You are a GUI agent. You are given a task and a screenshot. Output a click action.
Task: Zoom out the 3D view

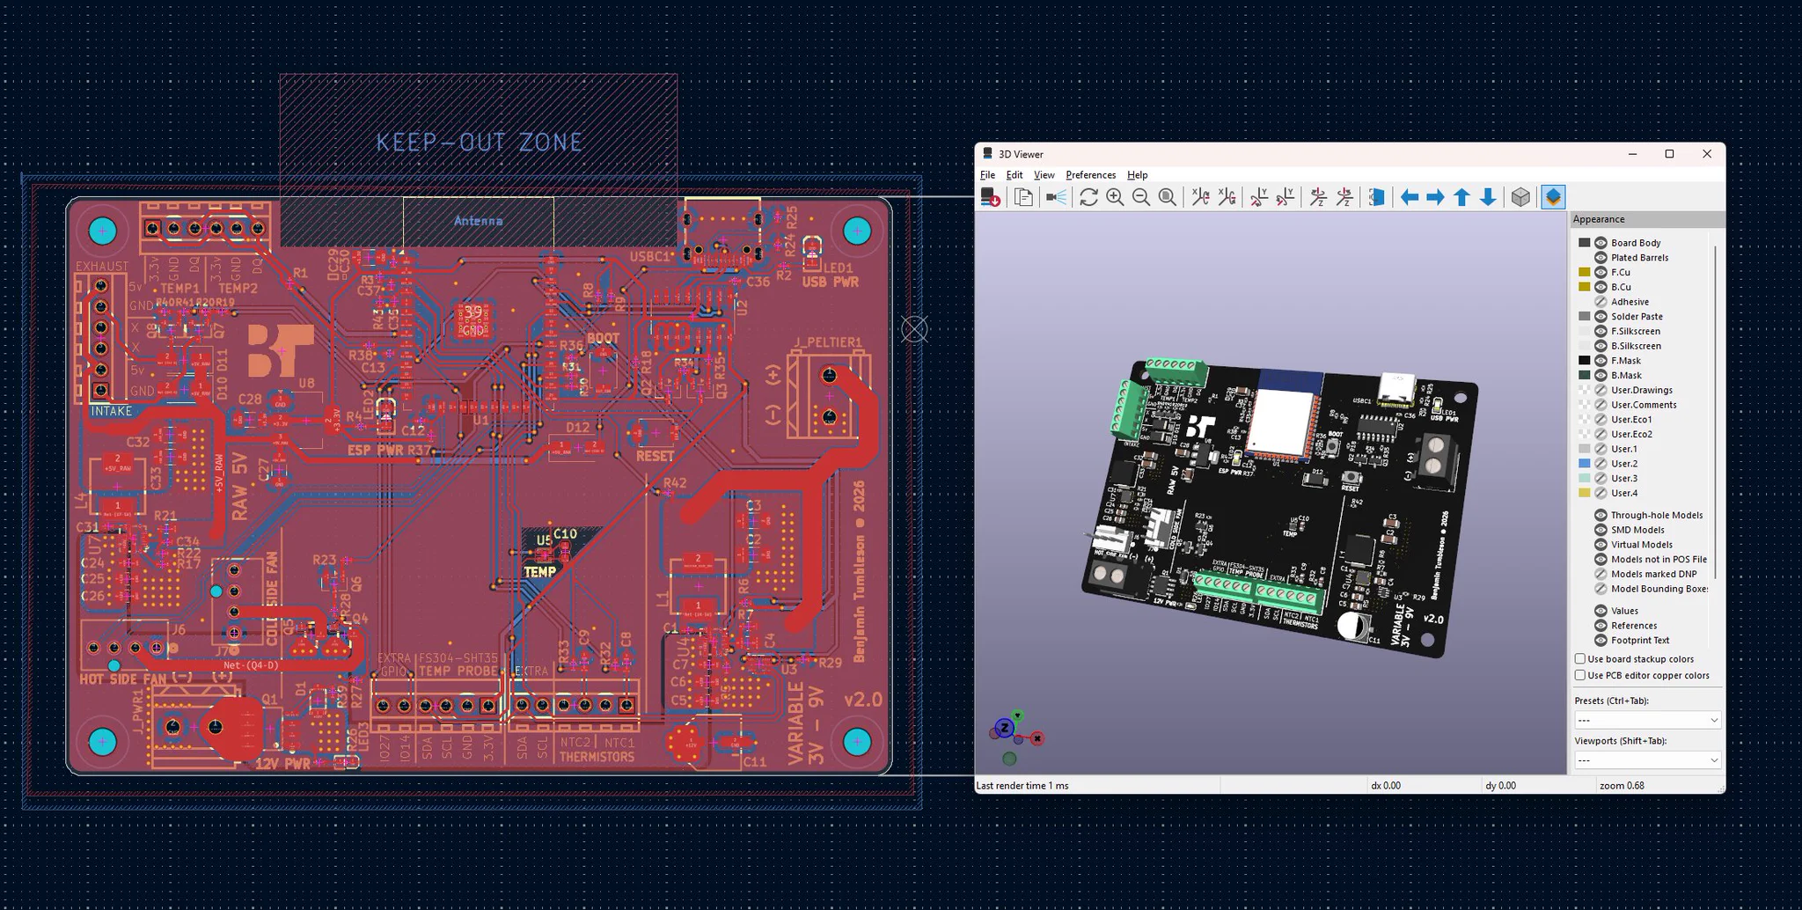click(1141, 197)
